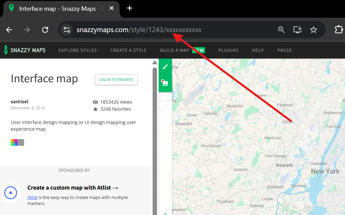Click Montville label on the map
The width and height of the screenshot is (345, 215).
click(x=235, y=106)
